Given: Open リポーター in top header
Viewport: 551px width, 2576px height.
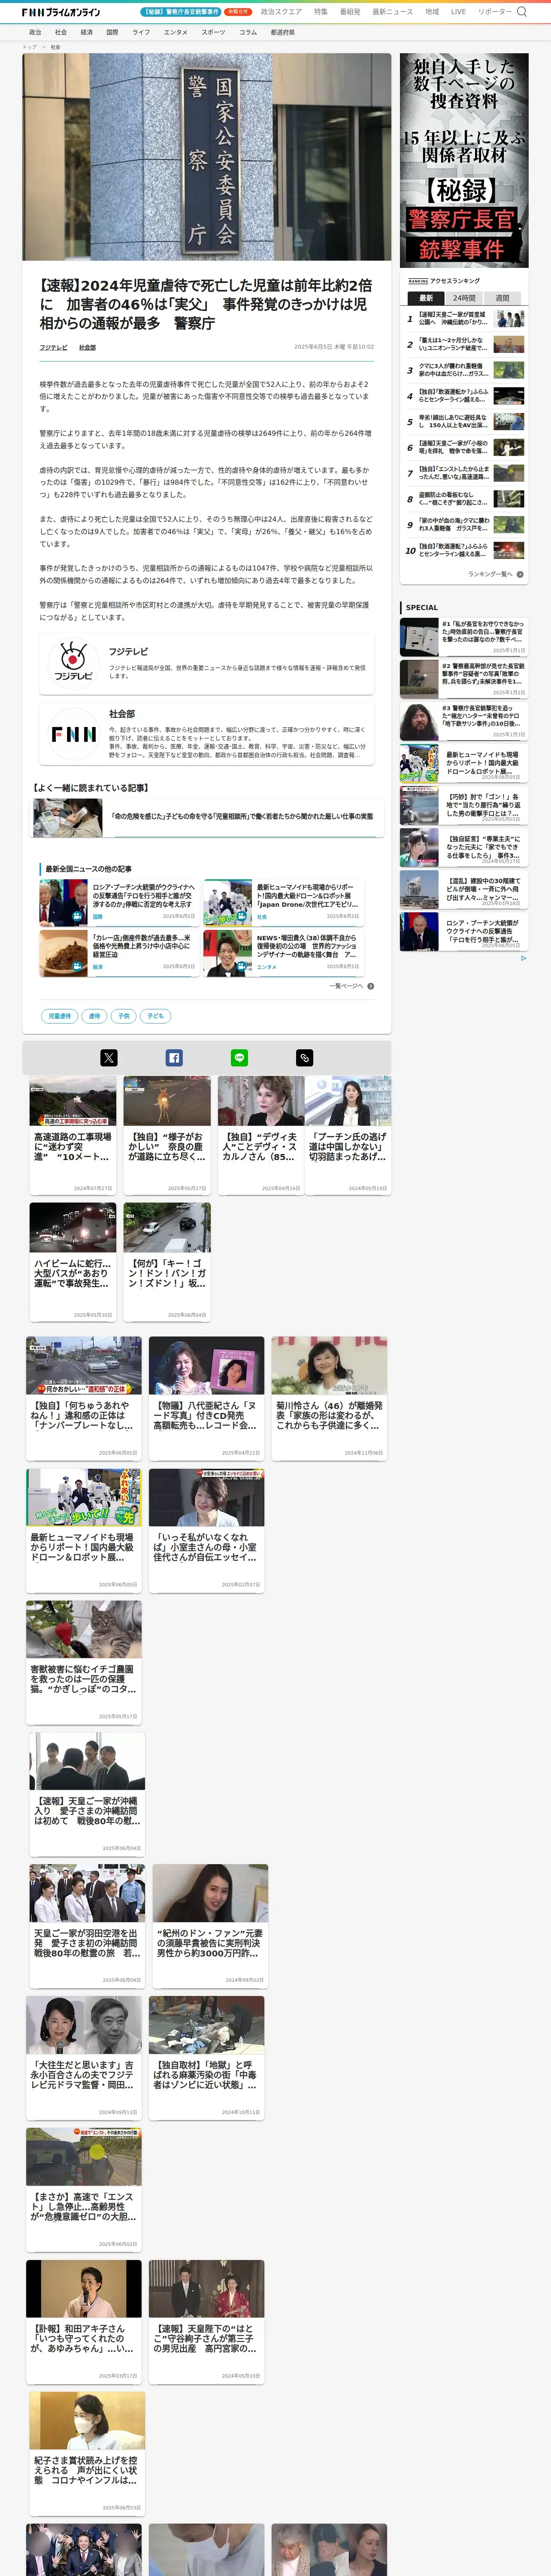Looking at the screenshot, I should (495, 12).
